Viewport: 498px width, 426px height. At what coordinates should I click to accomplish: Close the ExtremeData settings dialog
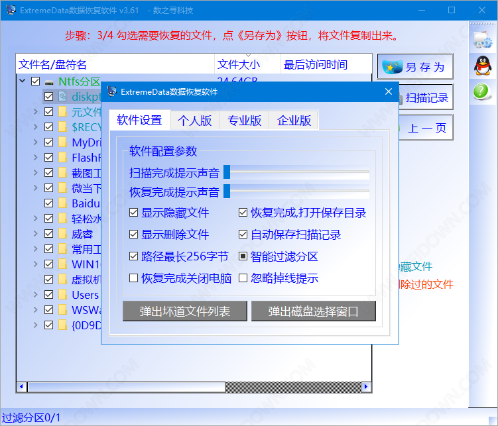[388, 91]
